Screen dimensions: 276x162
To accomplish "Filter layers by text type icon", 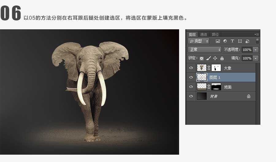I will click(x=232, y=41).
